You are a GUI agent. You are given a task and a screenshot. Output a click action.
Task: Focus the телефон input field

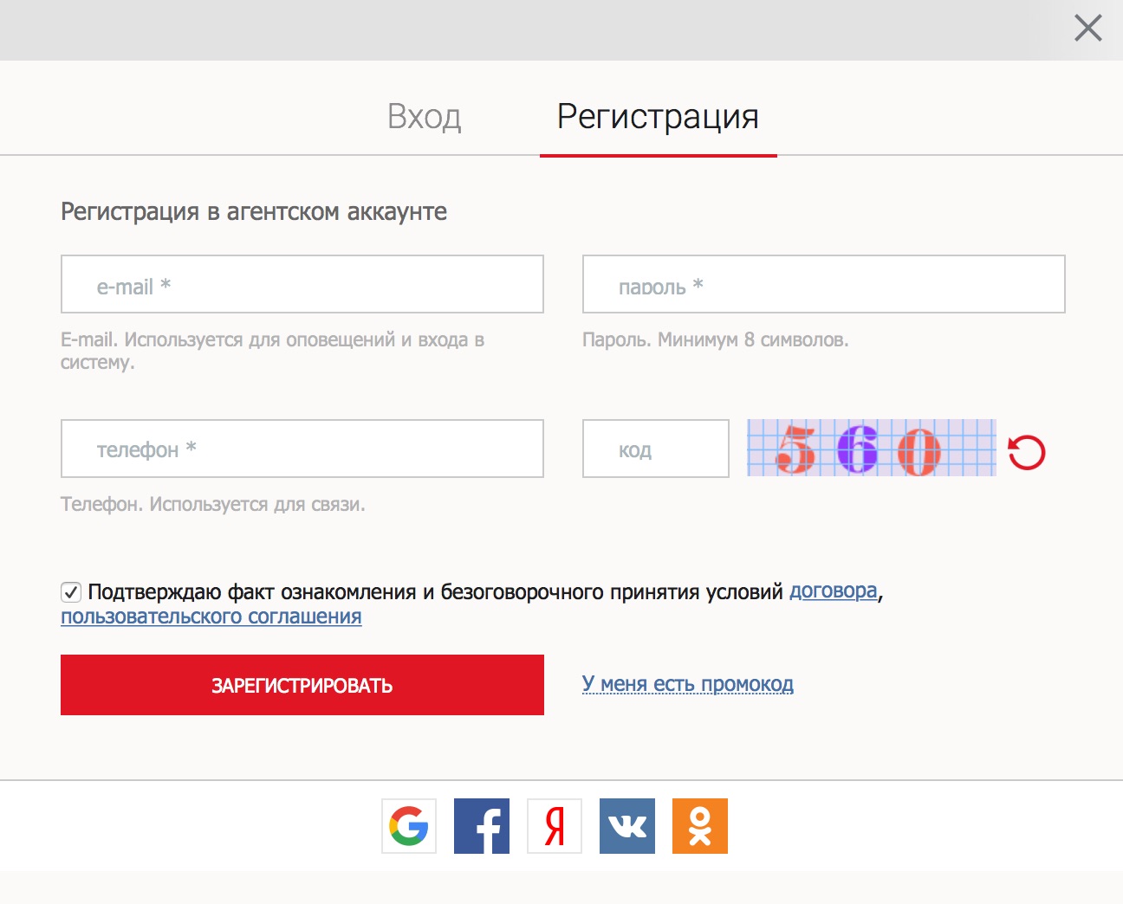[302, 449]
